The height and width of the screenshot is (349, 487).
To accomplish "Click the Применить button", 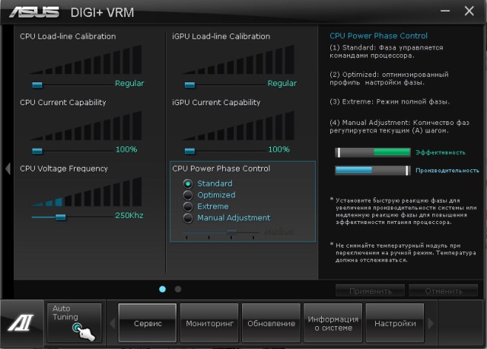I will [371, 291].
